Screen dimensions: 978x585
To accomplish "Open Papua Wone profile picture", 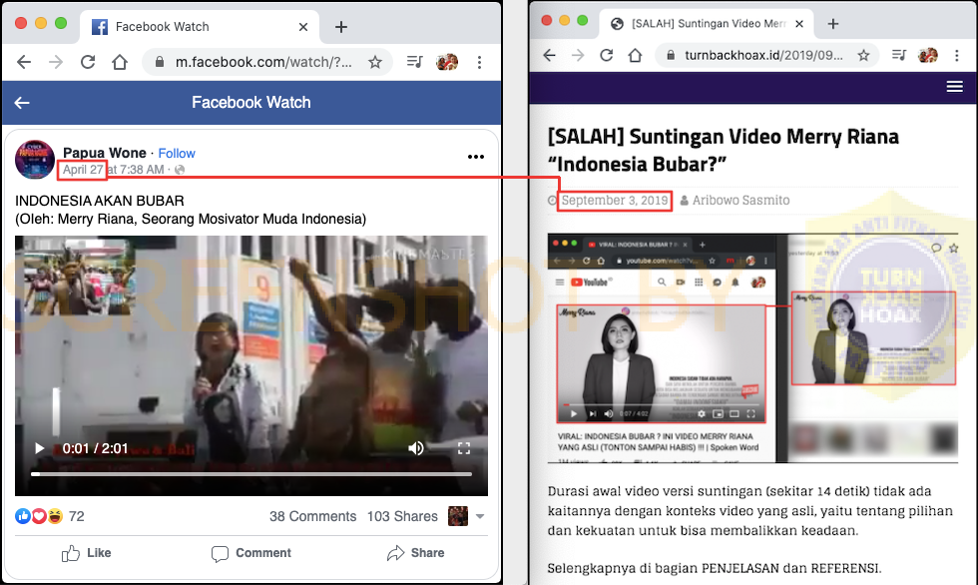I will click(x=35, y=160).
